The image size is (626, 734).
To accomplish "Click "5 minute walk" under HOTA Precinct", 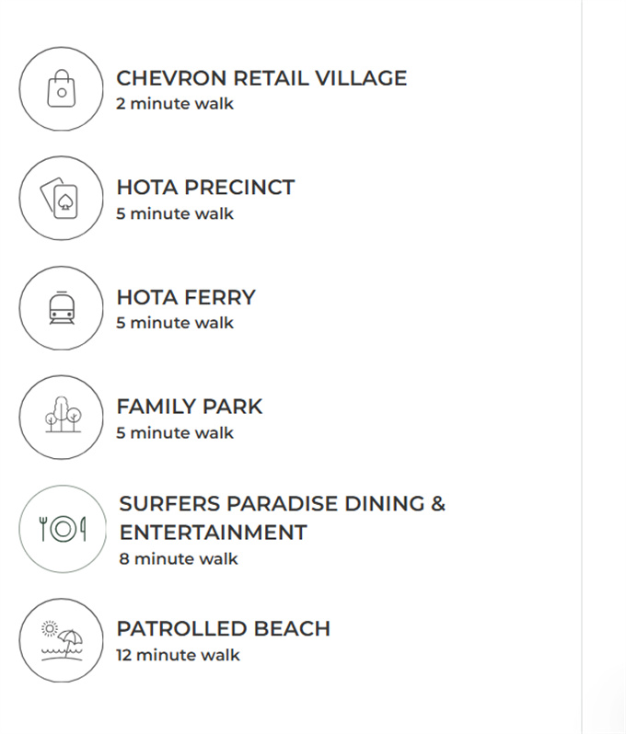I will (175, 213).
